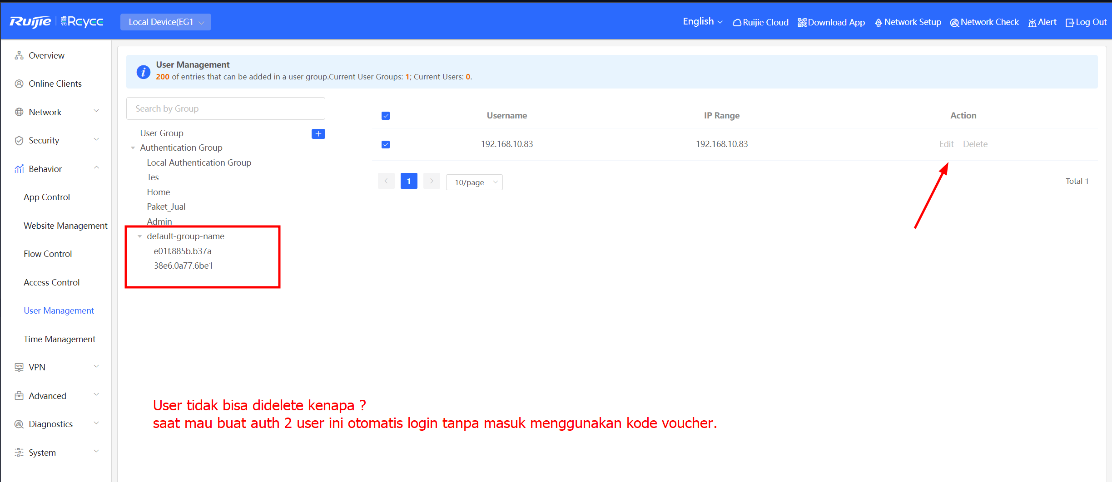Click the Log Out icon

[x=1070, y=23]
